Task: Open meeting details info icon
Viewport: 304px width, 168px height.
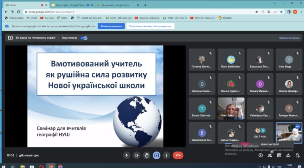Action: click(260, 155)
